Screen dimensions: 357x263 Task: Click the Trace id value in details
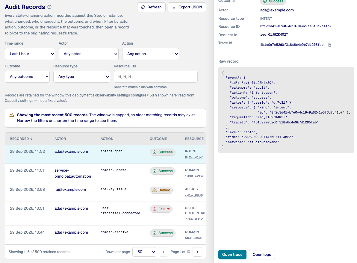click(292, 45)
